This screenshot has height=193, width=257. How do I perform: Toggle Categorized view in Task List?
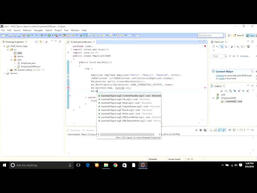[222, 47]
